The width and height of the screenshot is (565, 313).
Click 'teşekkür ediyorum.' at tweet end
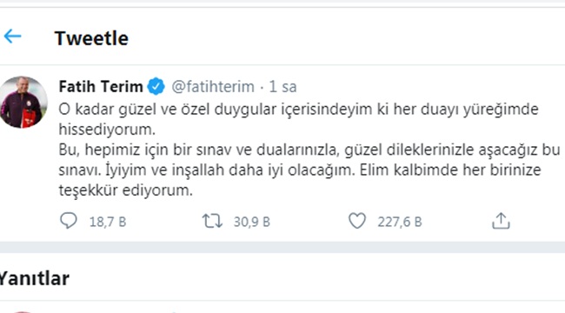point(126,190)
